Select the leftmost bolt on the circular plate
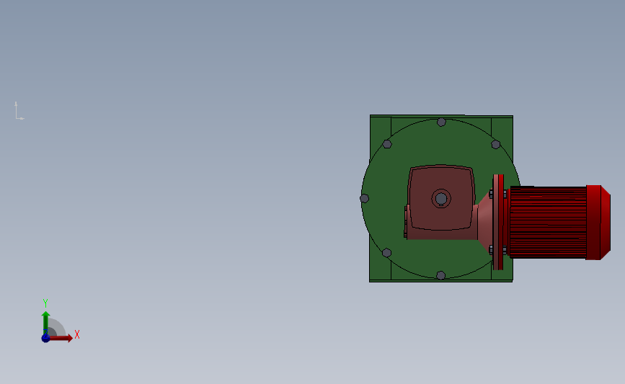Image resolution: width=625 pixels, height=384 pixels. [364, 198]
